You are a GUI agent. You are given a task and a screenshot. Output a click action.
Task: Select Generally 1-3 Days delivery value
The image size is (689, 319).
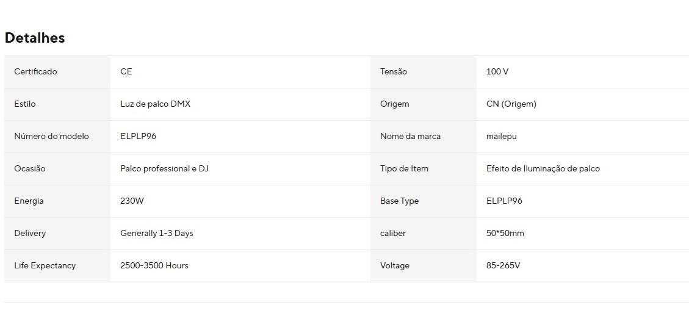157,233
